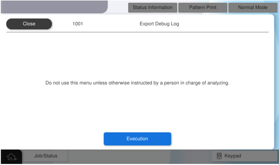The image size is (279, 165).
Task: Click the dark Close pill button
Action: click(29, 24)
